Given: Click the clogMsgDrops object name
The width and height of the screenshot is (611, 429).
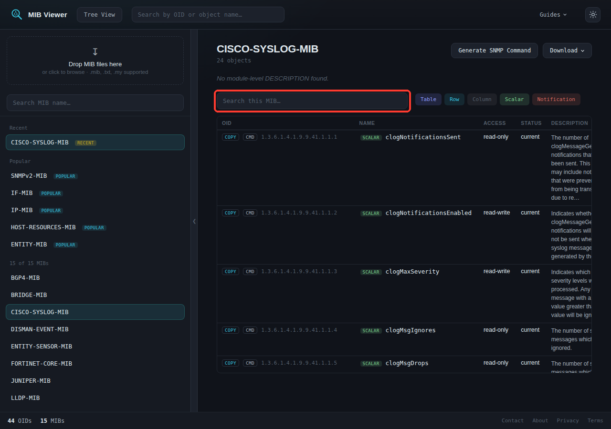Looking at the screenshot, I should [x=407, y=363].
